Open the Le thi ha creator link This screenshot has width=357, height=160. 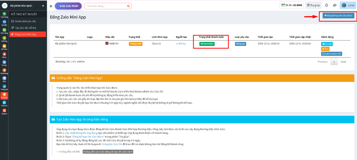[x=181, y=43]
